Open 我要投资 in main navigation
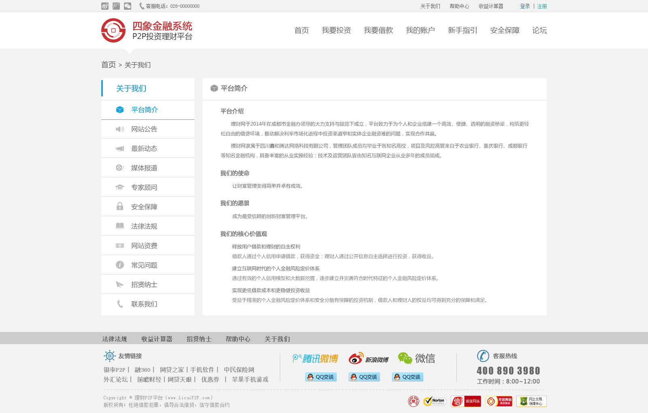Image resolution: width=648 pixels, height=413 pixels. coord(336,30)
